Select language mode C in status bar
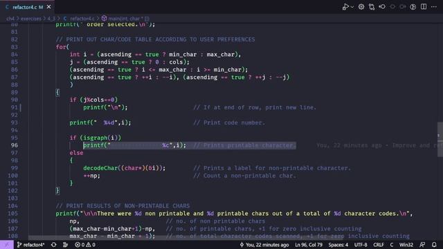This screenshot has width=443, height=249. [392, 245]
